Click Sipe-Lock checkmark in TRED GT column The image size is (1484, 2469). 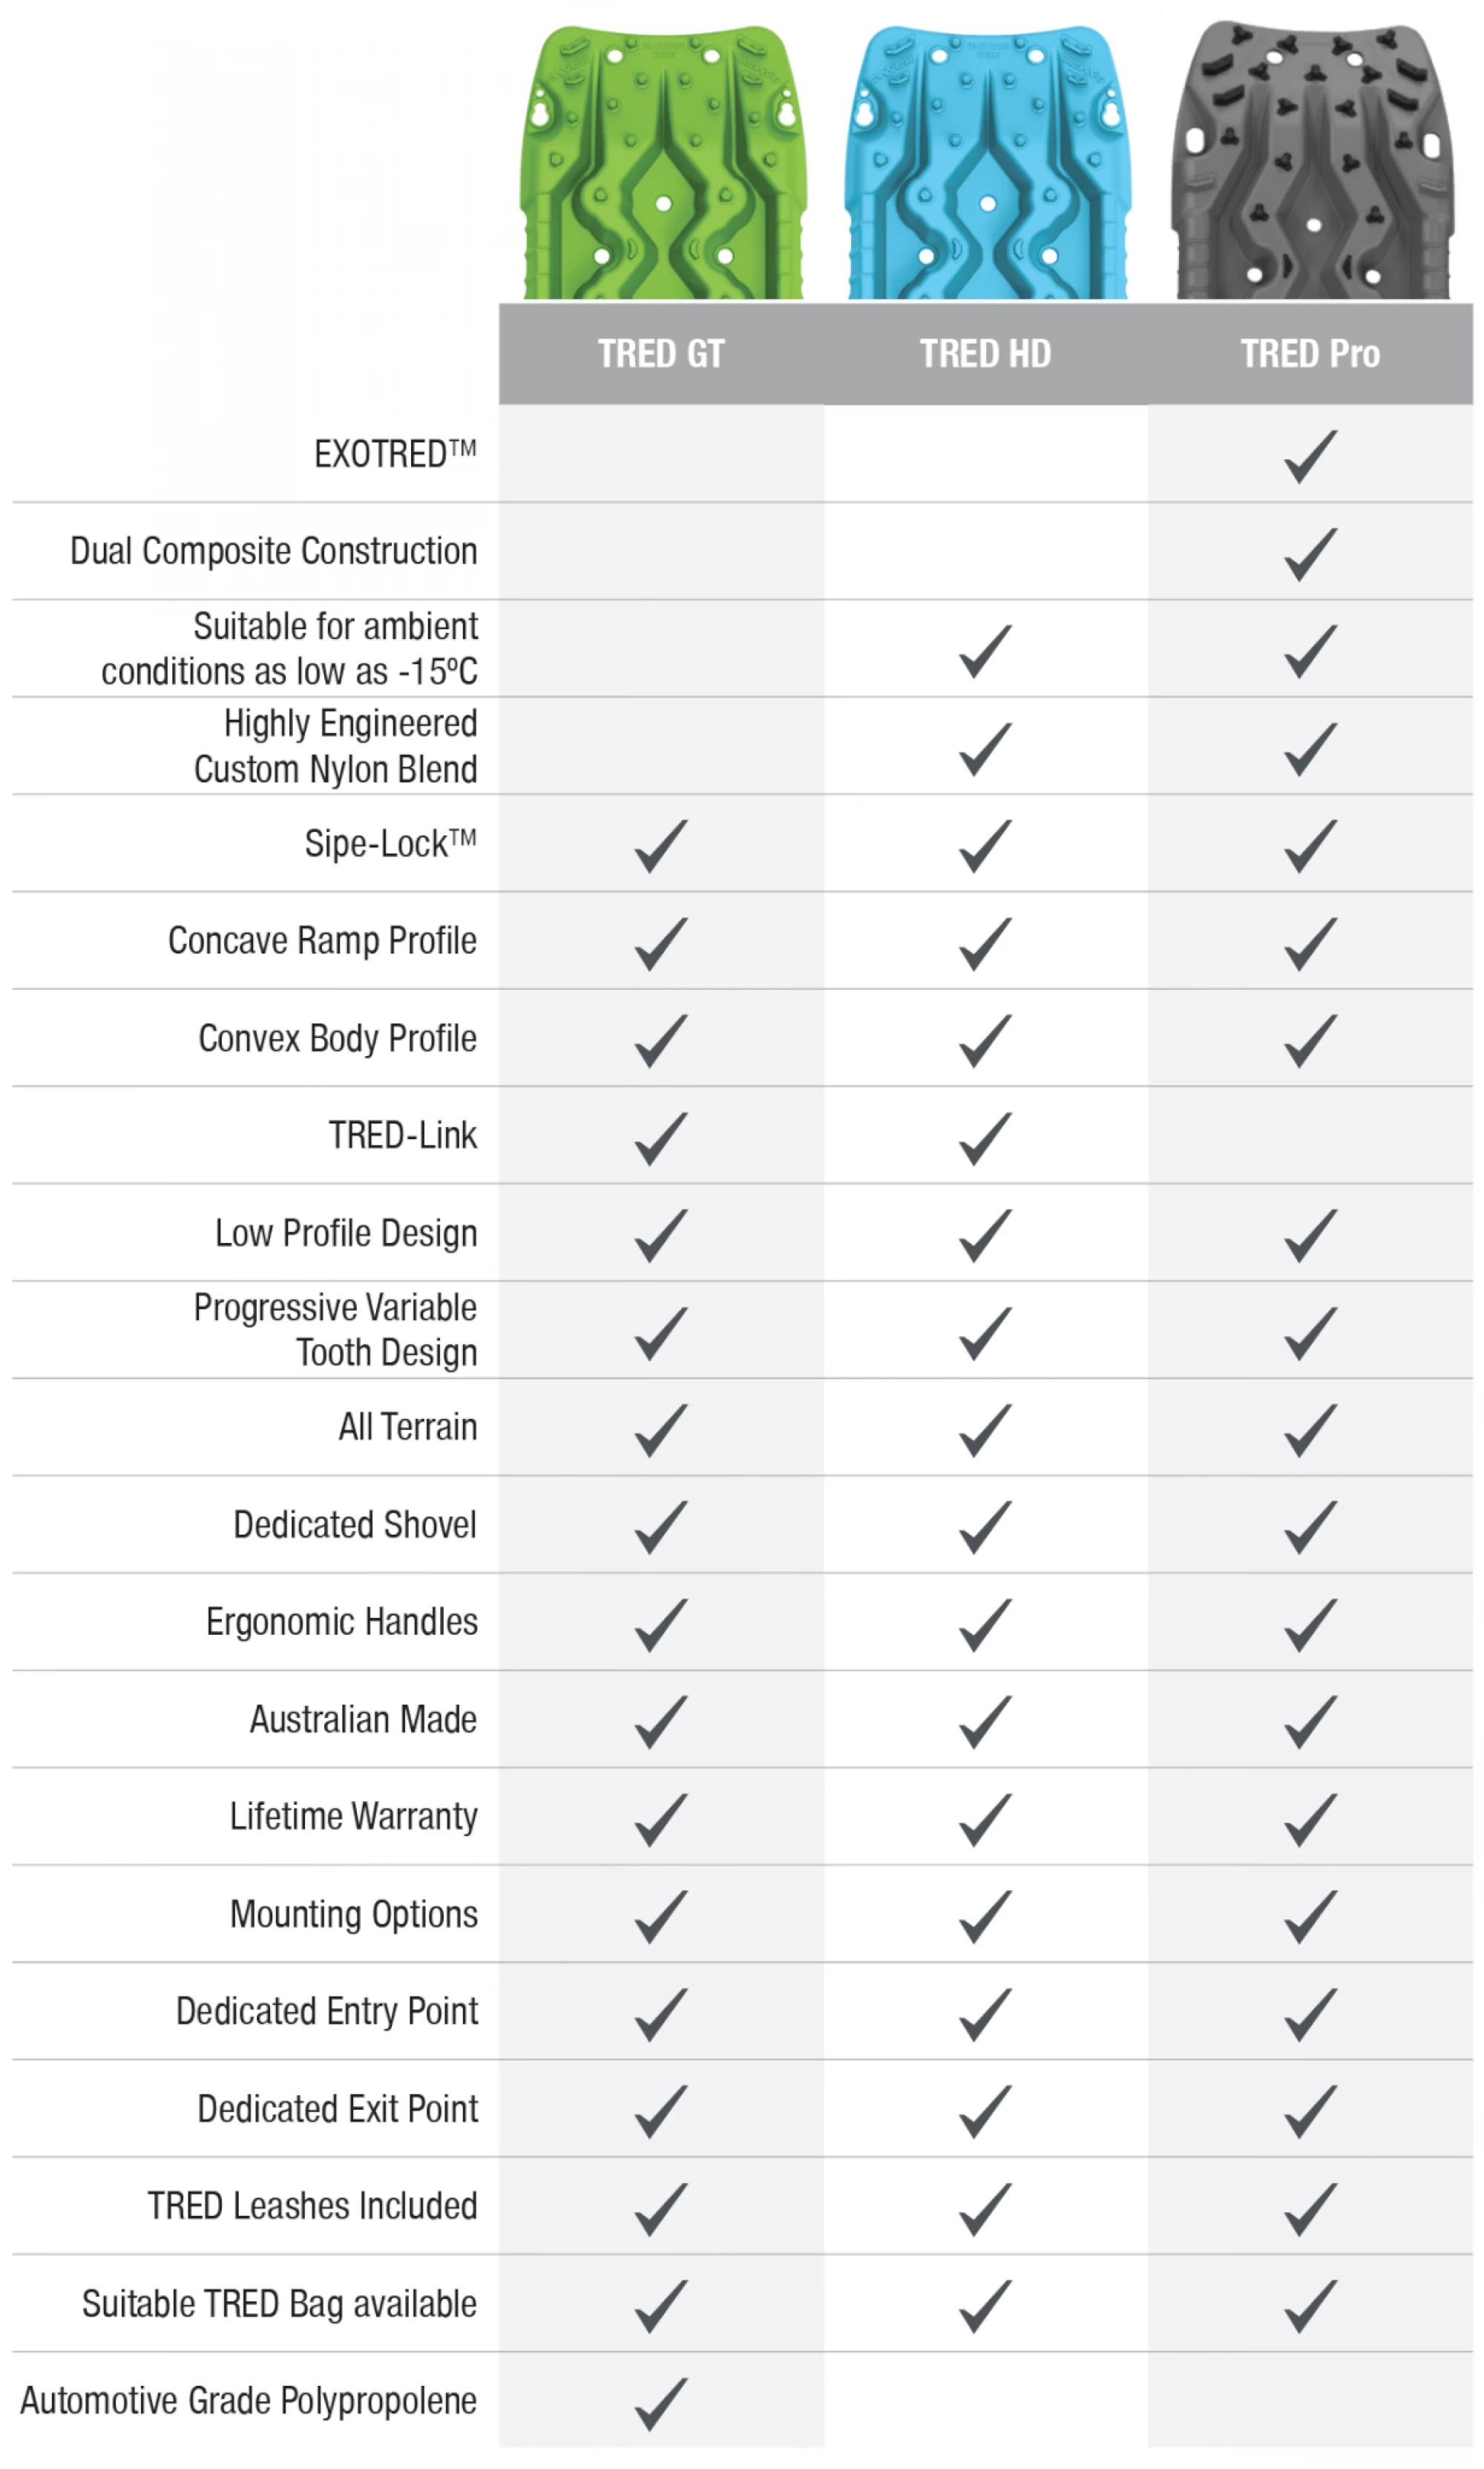[x=661, y=845]
